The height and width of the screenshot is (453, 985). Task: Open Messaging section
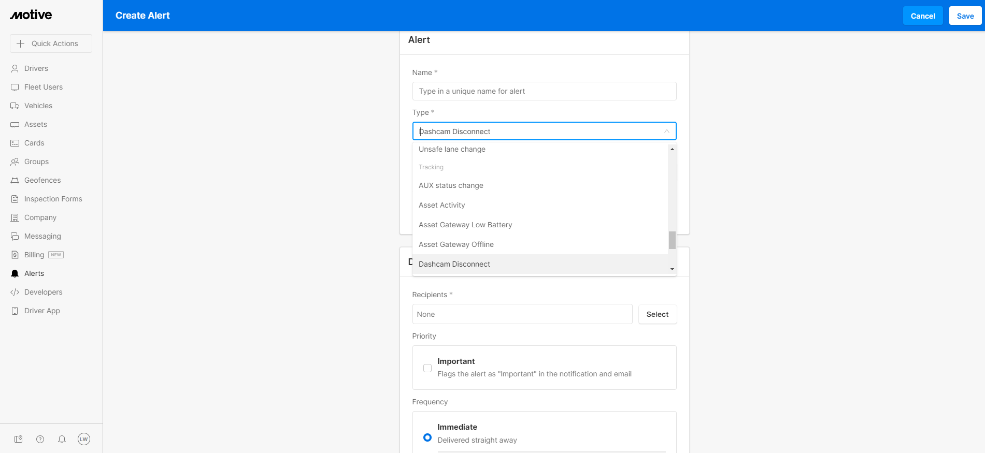click(42, 236)
